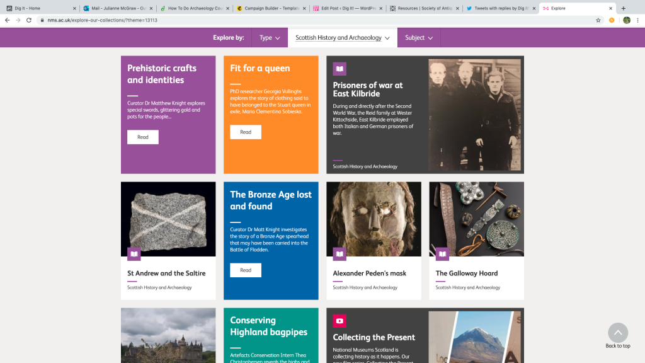Click the castle landscape thumbnail
Screen dimensions: 645x363
click(168, 335)
